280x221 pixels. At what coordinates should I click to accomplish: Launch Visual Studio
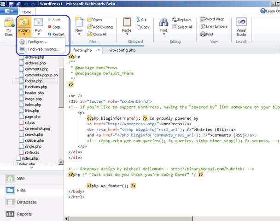coord(241,27)
